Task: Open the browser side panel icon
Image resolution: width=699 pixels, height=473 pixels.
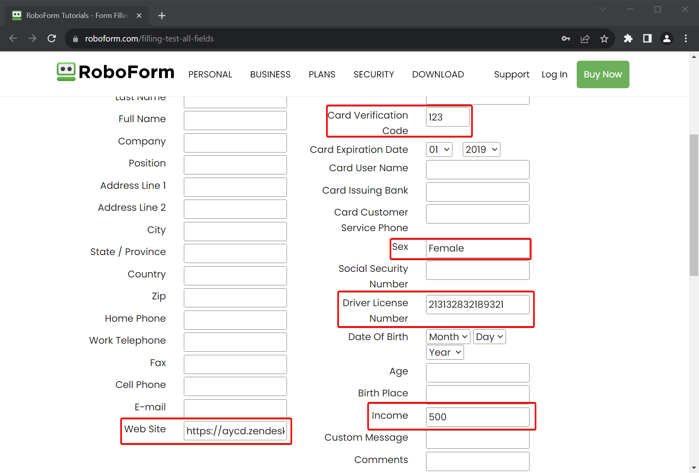Action: coord(647,38)
